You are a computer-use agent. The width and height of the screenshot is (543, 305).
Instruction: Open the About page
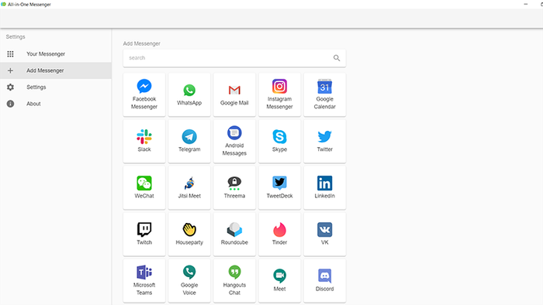tap(55, 104)
